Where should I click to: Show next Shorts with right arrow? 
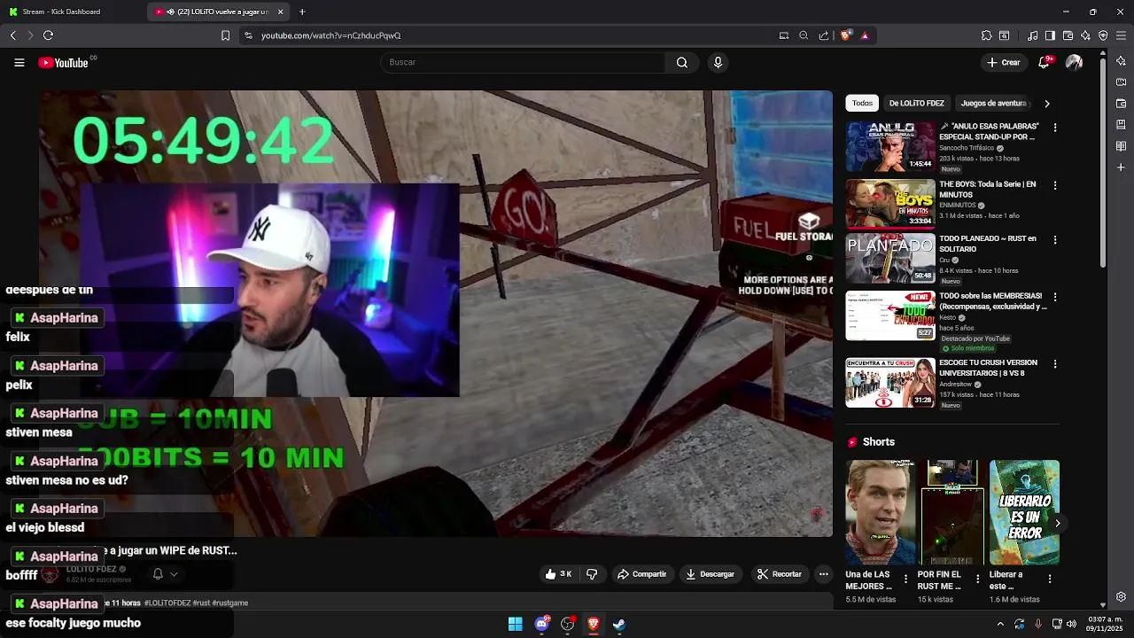pyautogui.click(x=1057, y=523)
